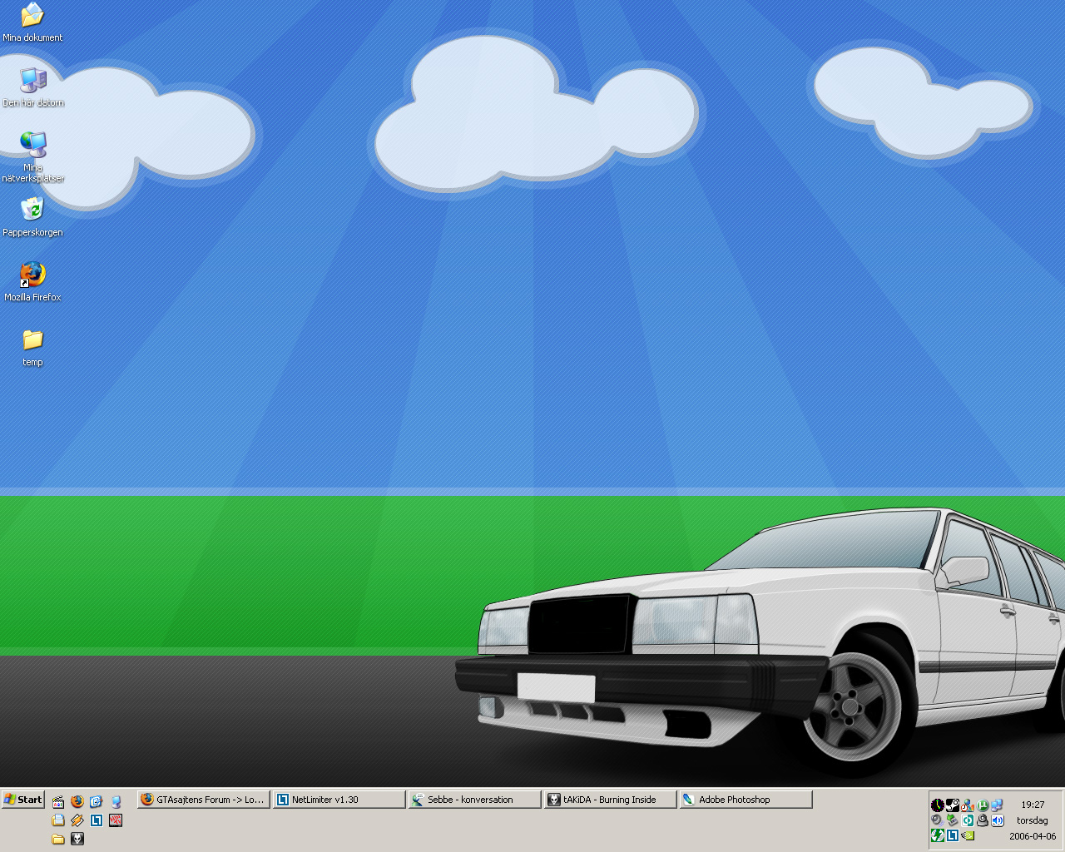Click the red waveform Quick Launch icon

click(x=116, y=820)
